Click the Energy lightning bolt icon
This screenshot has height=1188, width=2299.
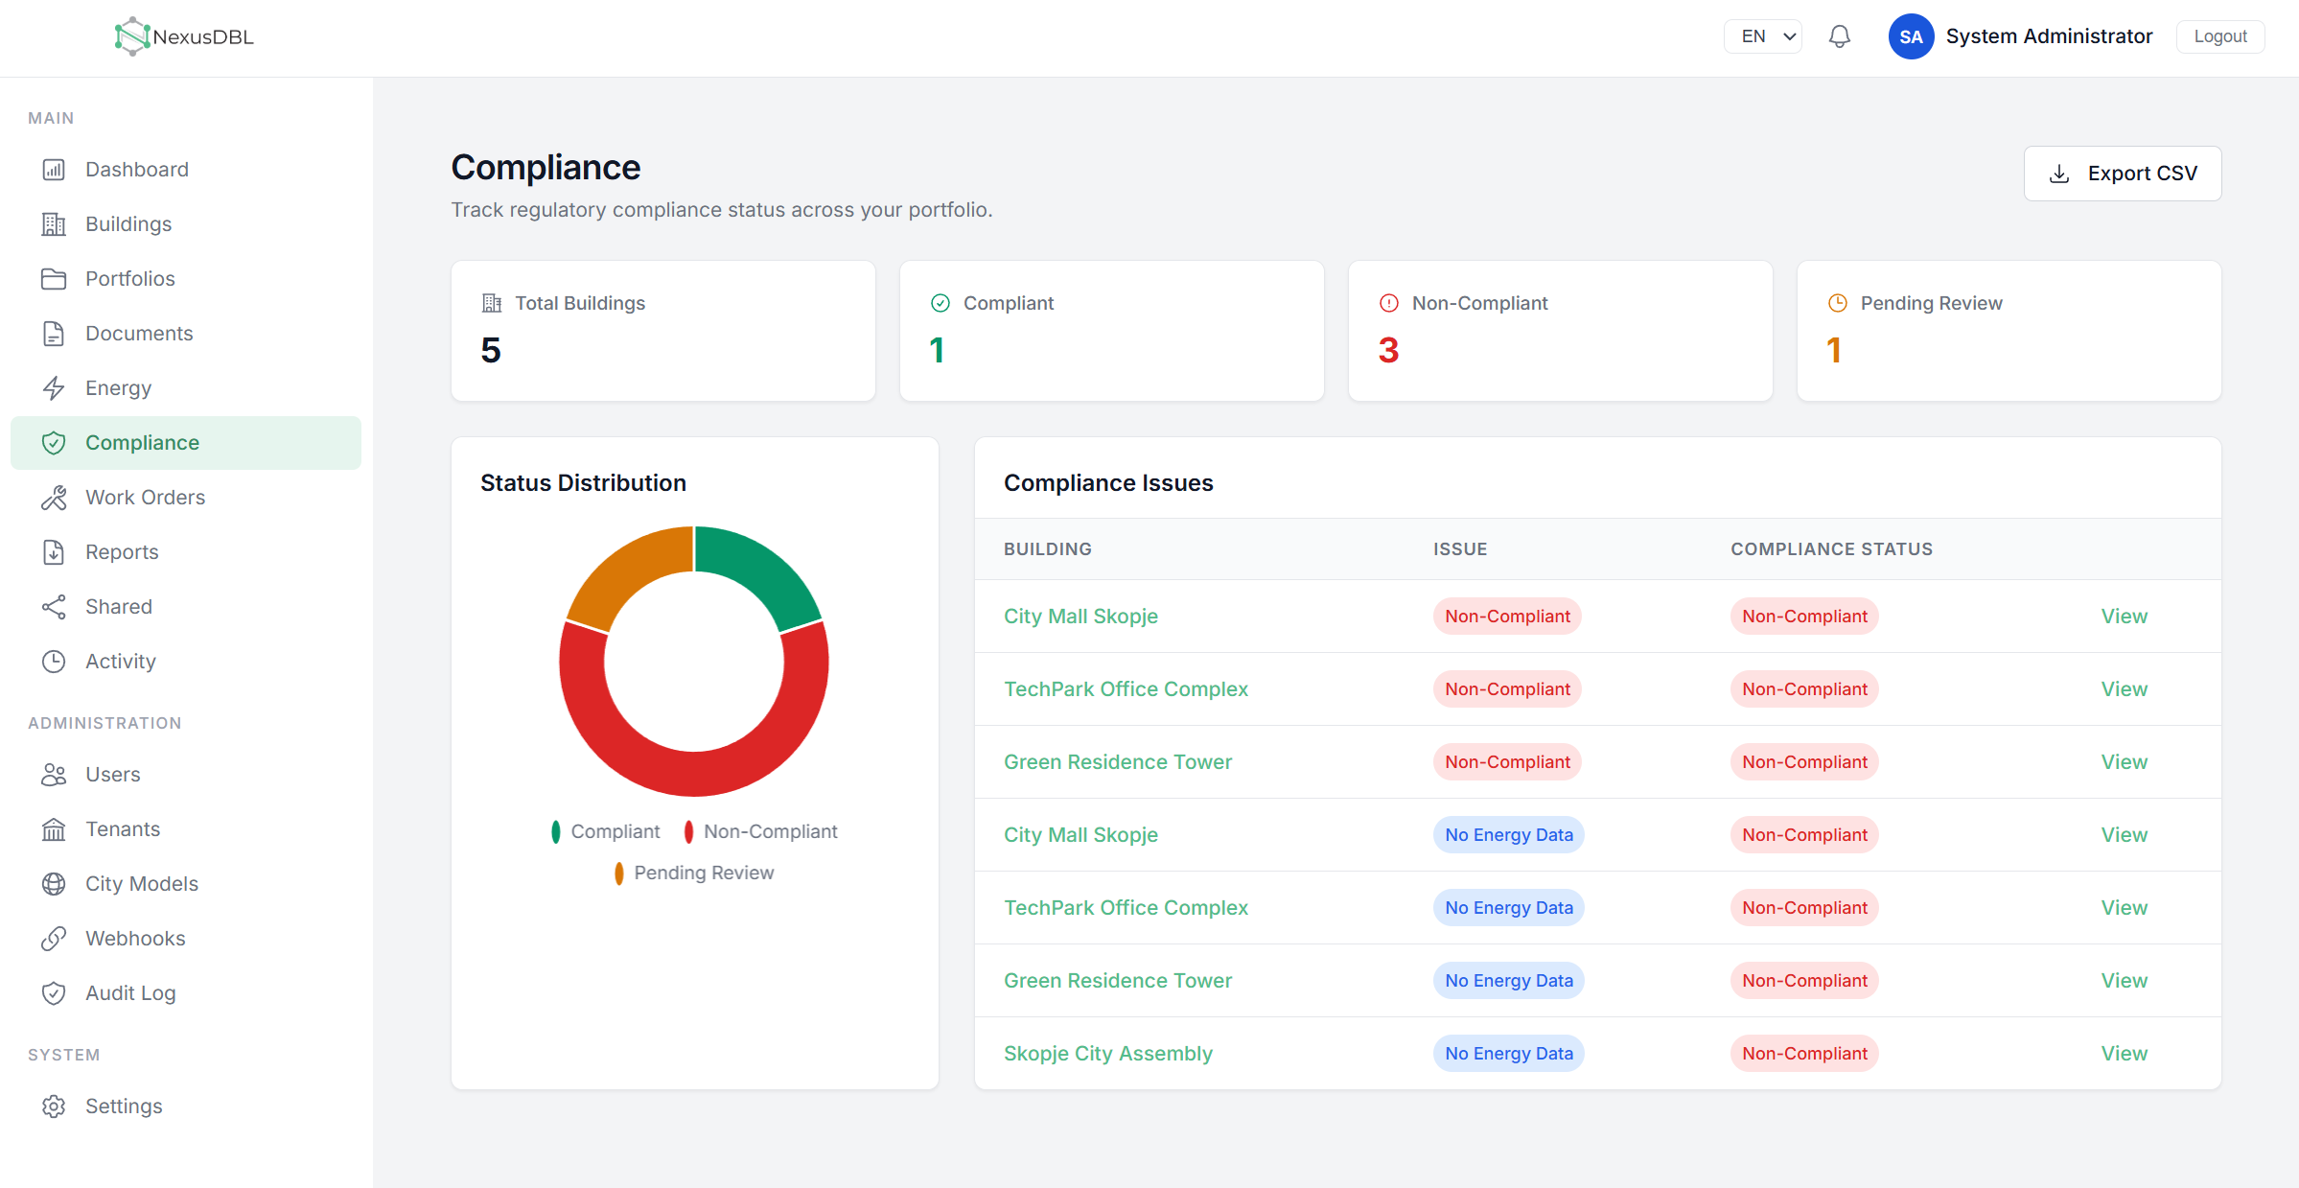tap(54, 388)
